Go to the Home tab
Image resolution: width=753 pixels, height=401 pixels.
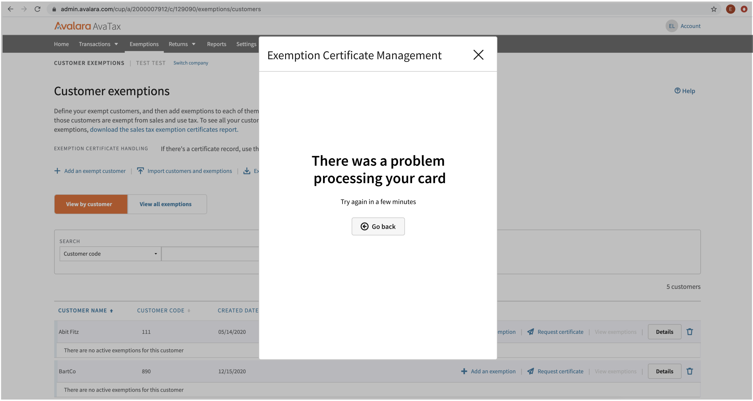[x=61, y=44]
